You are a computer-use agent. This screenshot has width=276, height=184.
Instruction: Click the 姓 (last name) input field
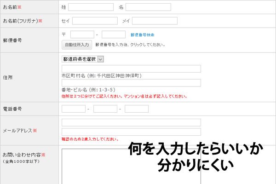pyautogui.click(x=91, y=7)
